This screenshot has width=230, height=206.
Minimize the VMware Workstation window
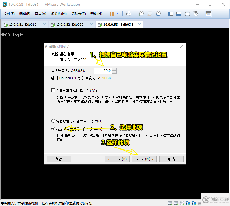[197, 4]
